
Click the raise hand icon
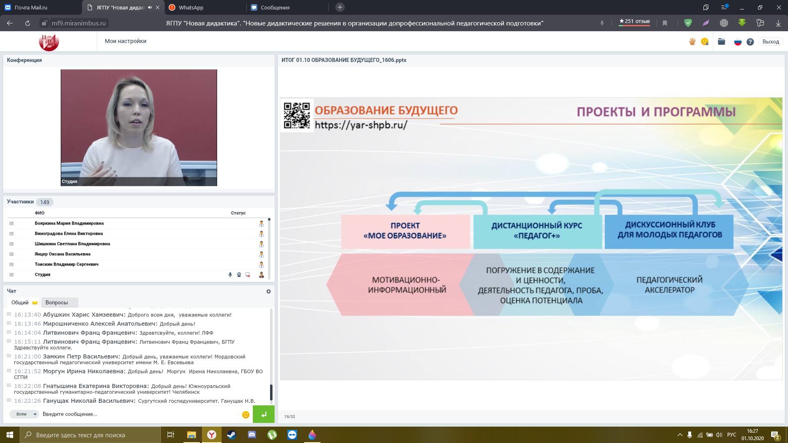tap(692, 41)
